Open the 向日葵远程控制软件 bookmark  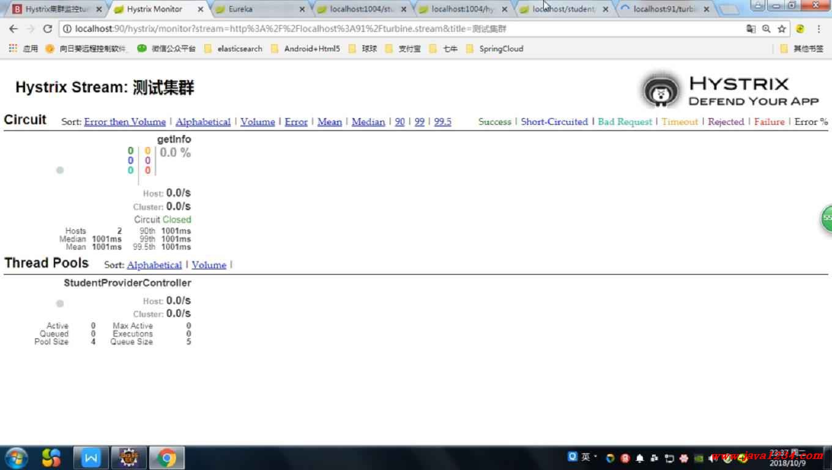coord(87,48)
